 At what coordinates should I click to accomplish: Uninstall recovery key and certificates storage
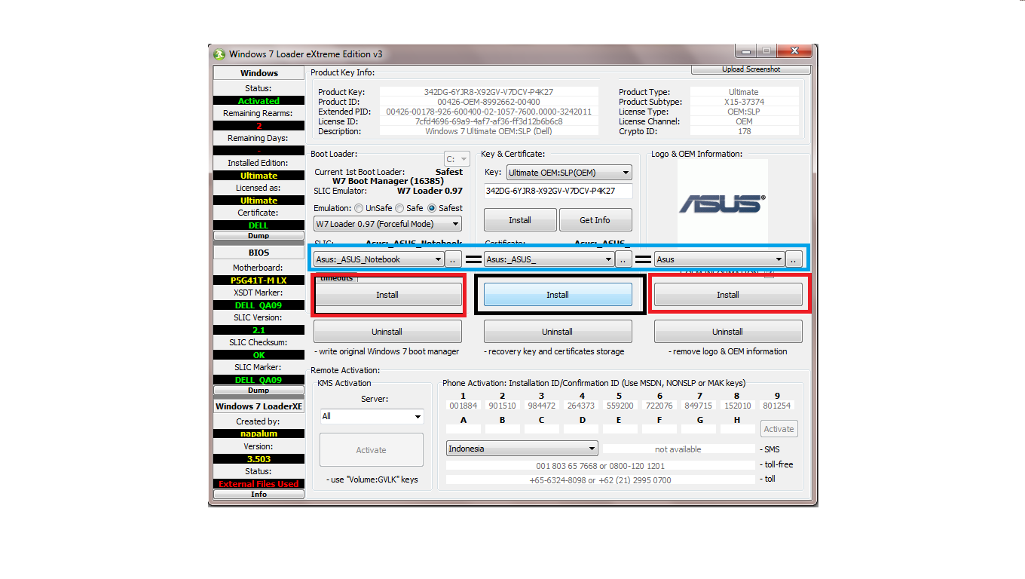[558, 332]
